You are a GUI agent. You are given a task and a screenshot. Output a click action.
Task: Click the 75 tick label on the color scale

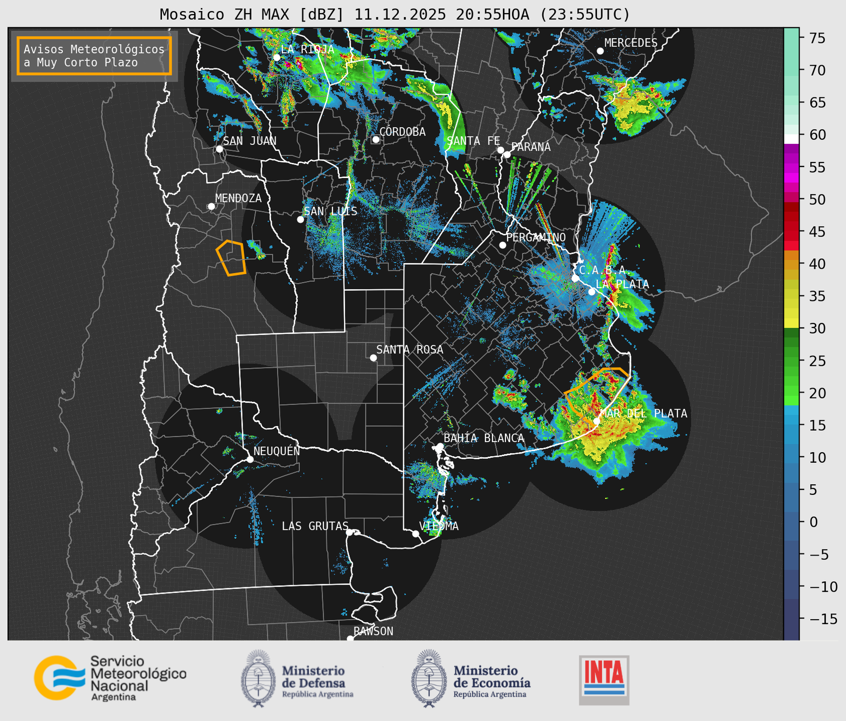click(817, 38)
